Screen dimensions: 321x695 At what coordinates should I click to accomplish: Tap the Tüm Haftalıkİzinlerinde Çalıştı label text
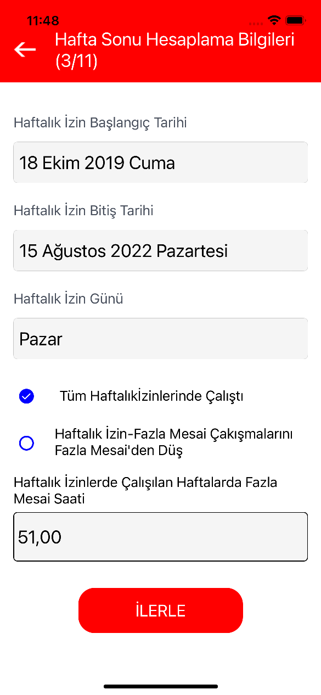pos(151,396)
